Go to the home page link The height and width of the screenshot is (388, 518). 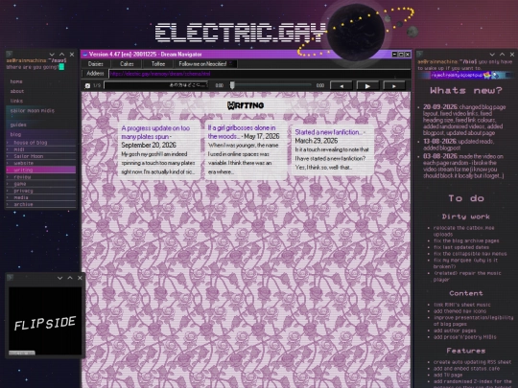[x=16, y=81]
